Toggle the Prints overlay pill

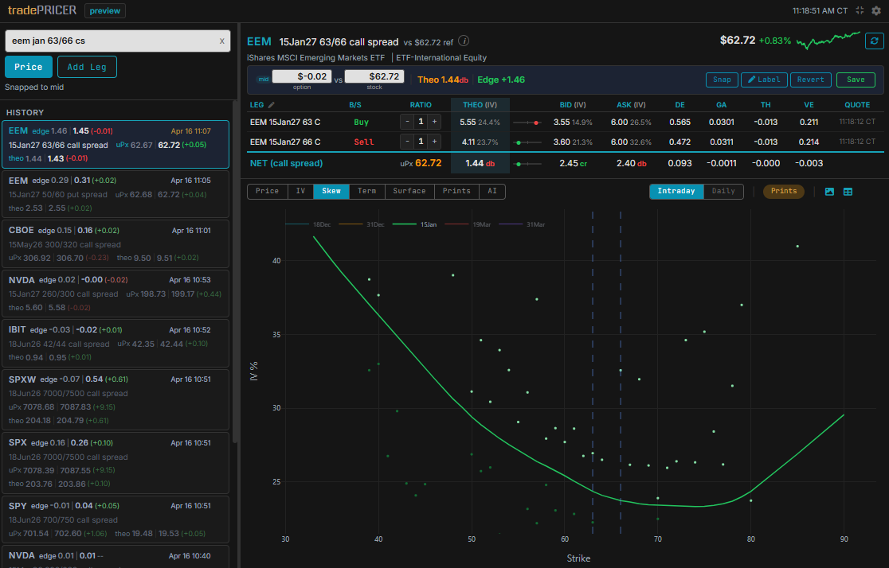click(784, 192)
